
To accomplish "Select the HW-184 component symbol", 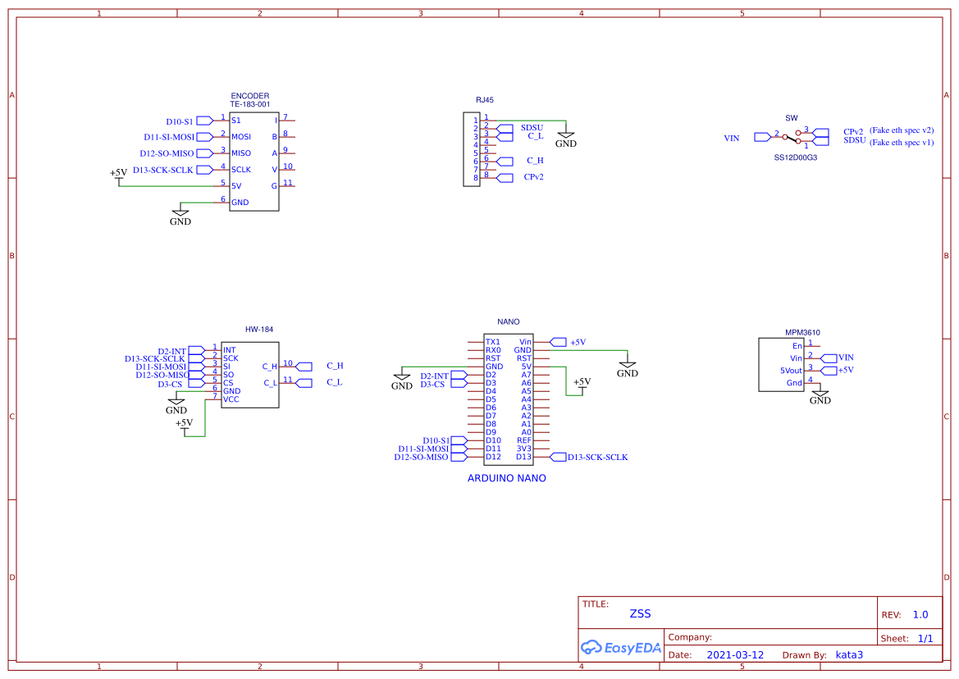I will tap(250, 373).
